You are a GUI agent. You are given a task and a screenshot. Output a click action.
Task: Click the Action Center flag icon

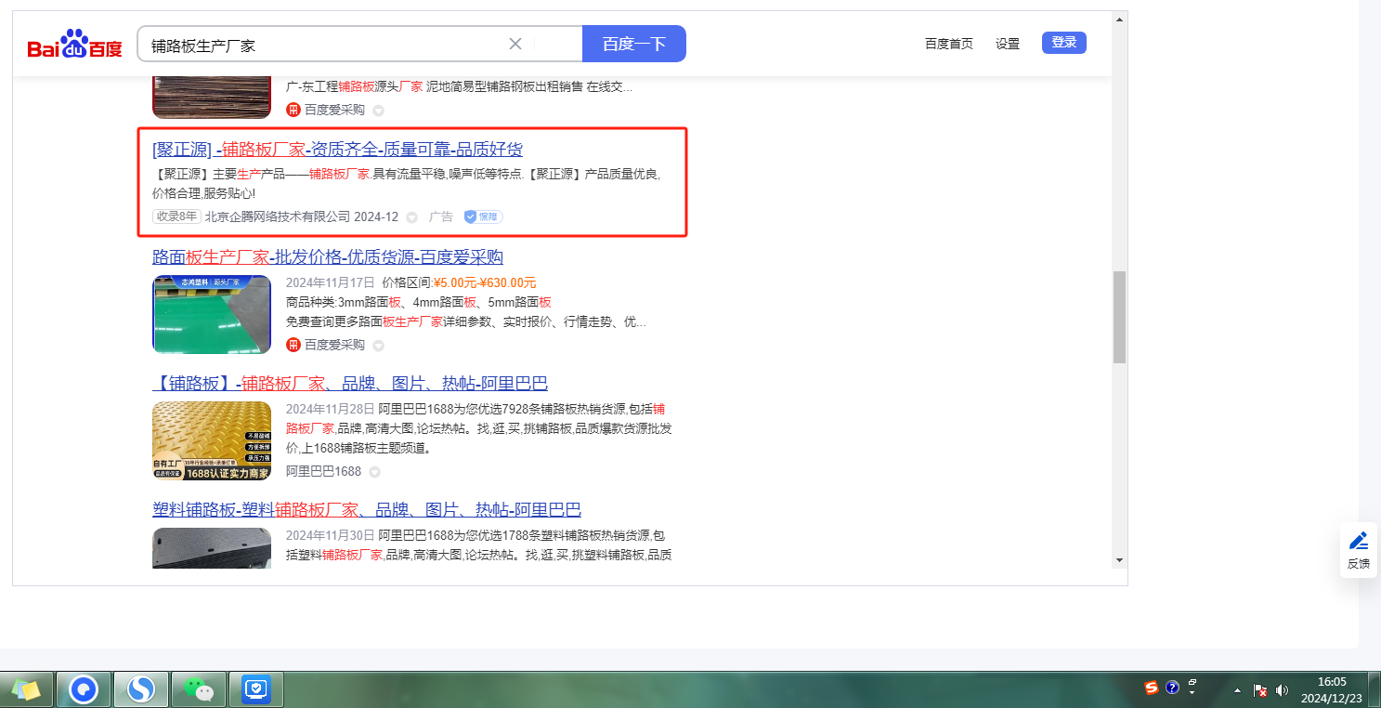click(x=1260, y=690)
